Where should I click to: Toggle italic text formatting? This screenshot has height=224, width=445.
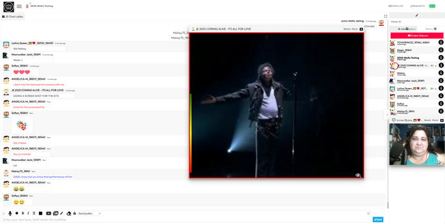click(x=28, y=214)
